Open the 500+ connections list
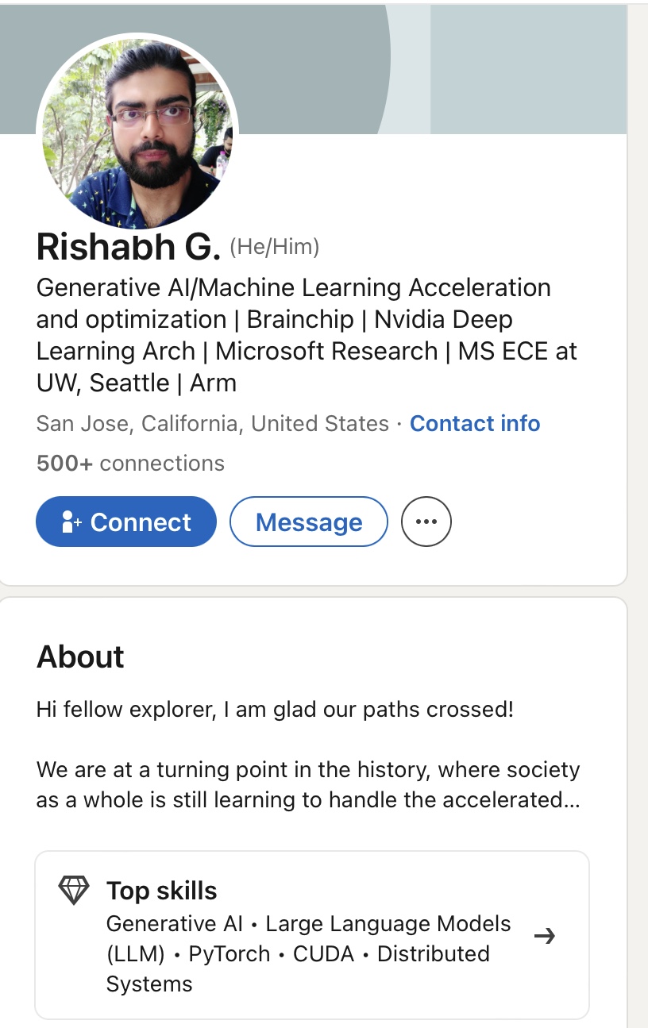Image resolution: width=648 pixels, height=1028 pixels. tap(130, 464)
